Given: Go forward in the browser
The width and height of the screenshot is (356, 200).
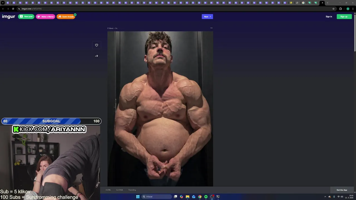Looking at the screenshot, I should tap(8, 9).
